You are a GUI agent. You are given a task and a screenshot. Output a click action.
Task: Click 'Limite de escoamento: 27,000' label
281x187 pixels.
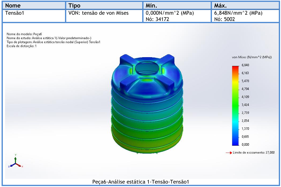point(254,153)
